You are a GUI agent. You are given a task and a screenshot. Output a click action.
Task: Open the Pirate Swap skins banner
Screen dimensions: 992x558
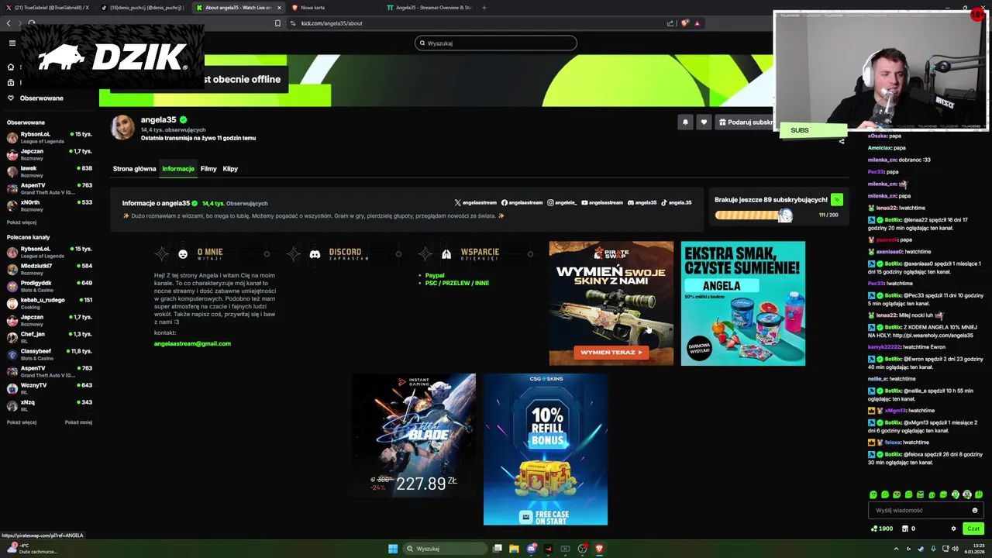611,303
